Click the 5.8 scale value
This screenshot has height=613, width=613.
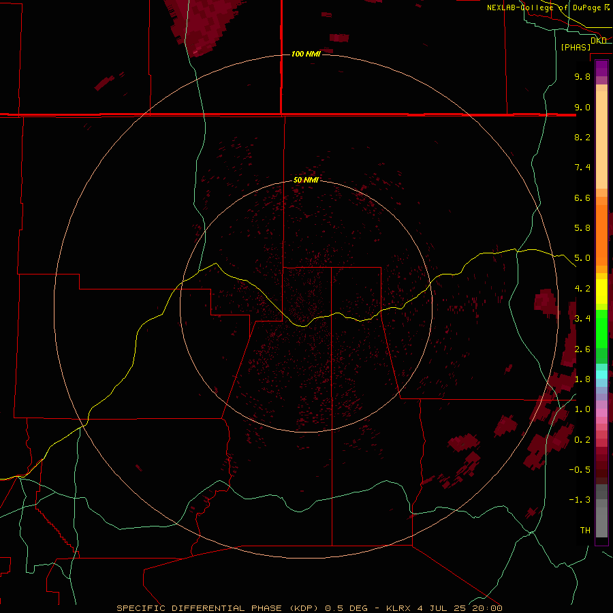tap(582, 228)
